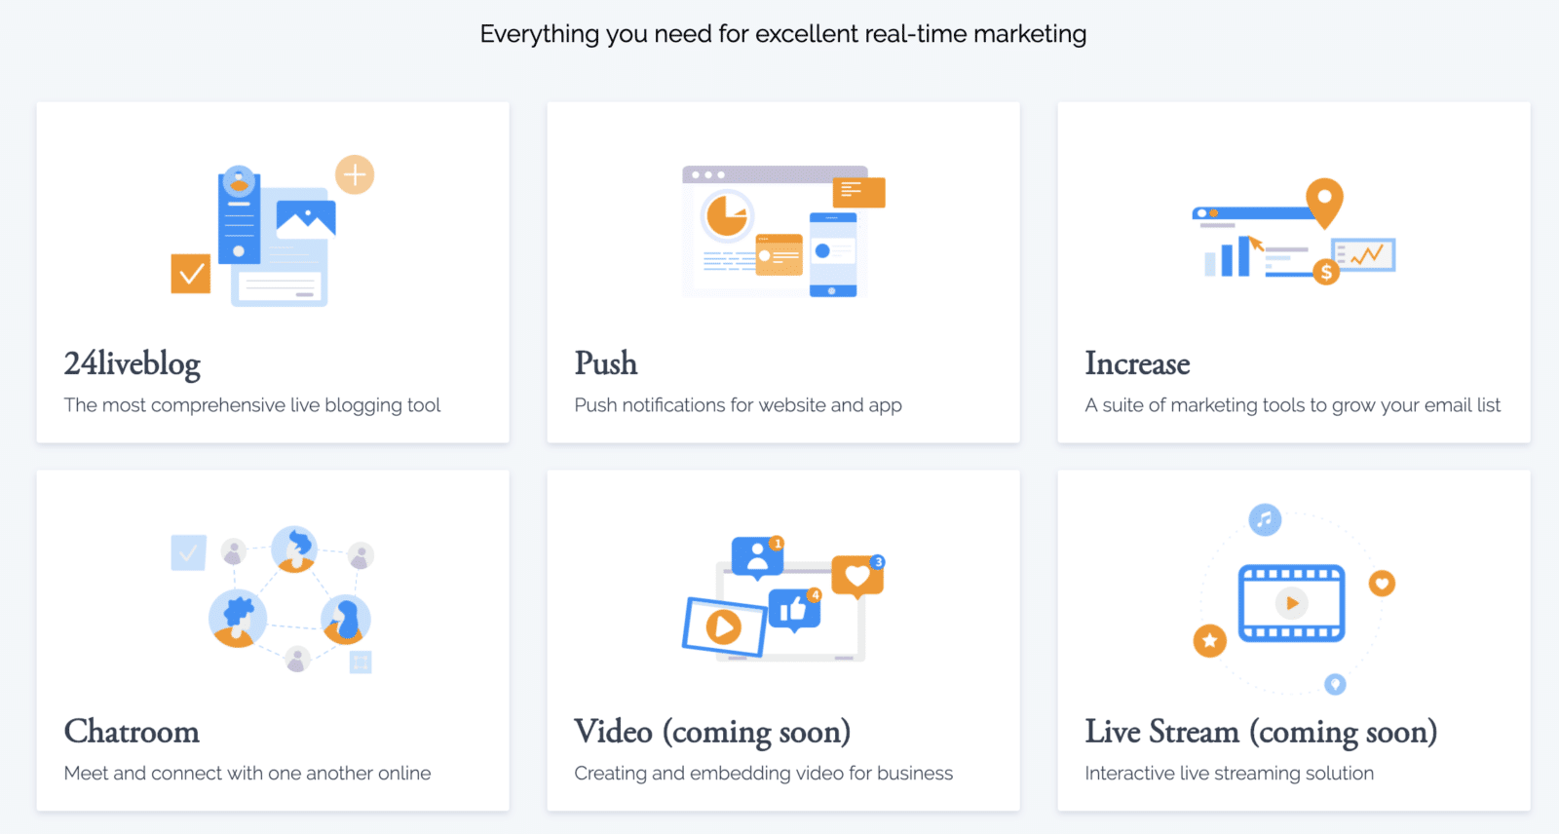
Task: Click the orange location pin icon
Action: tap(1324, 201)
